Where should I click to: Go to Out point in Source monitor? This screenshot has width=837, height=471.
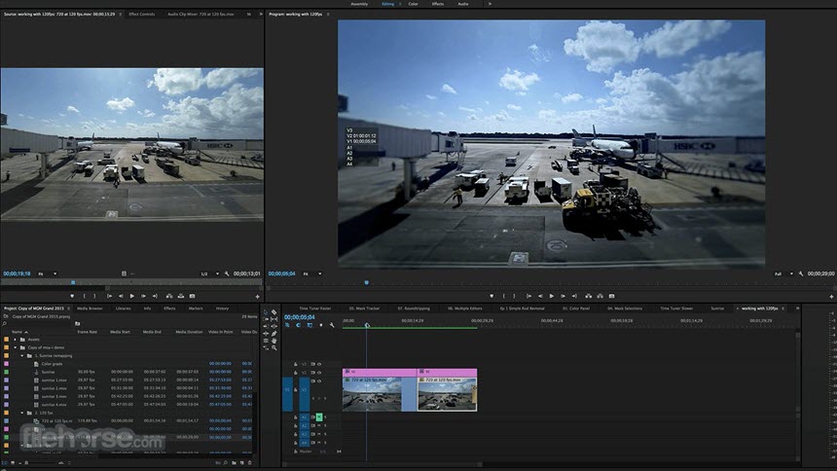click(x=155, y=296)
